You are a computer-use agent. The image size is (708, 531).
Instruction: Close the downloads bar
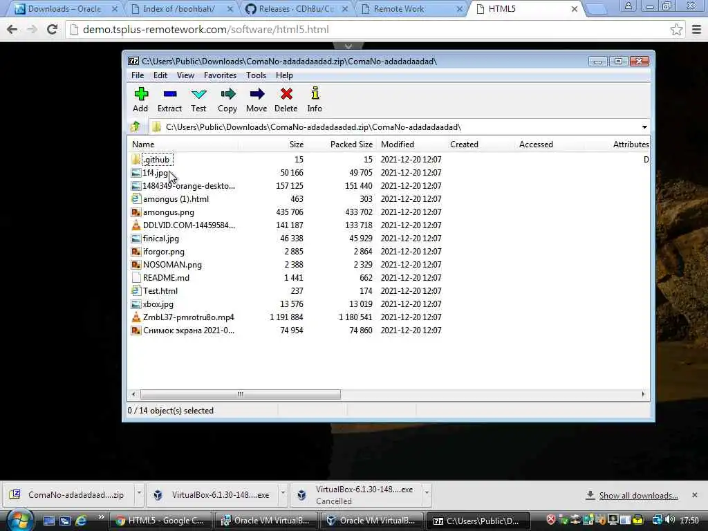694,495
